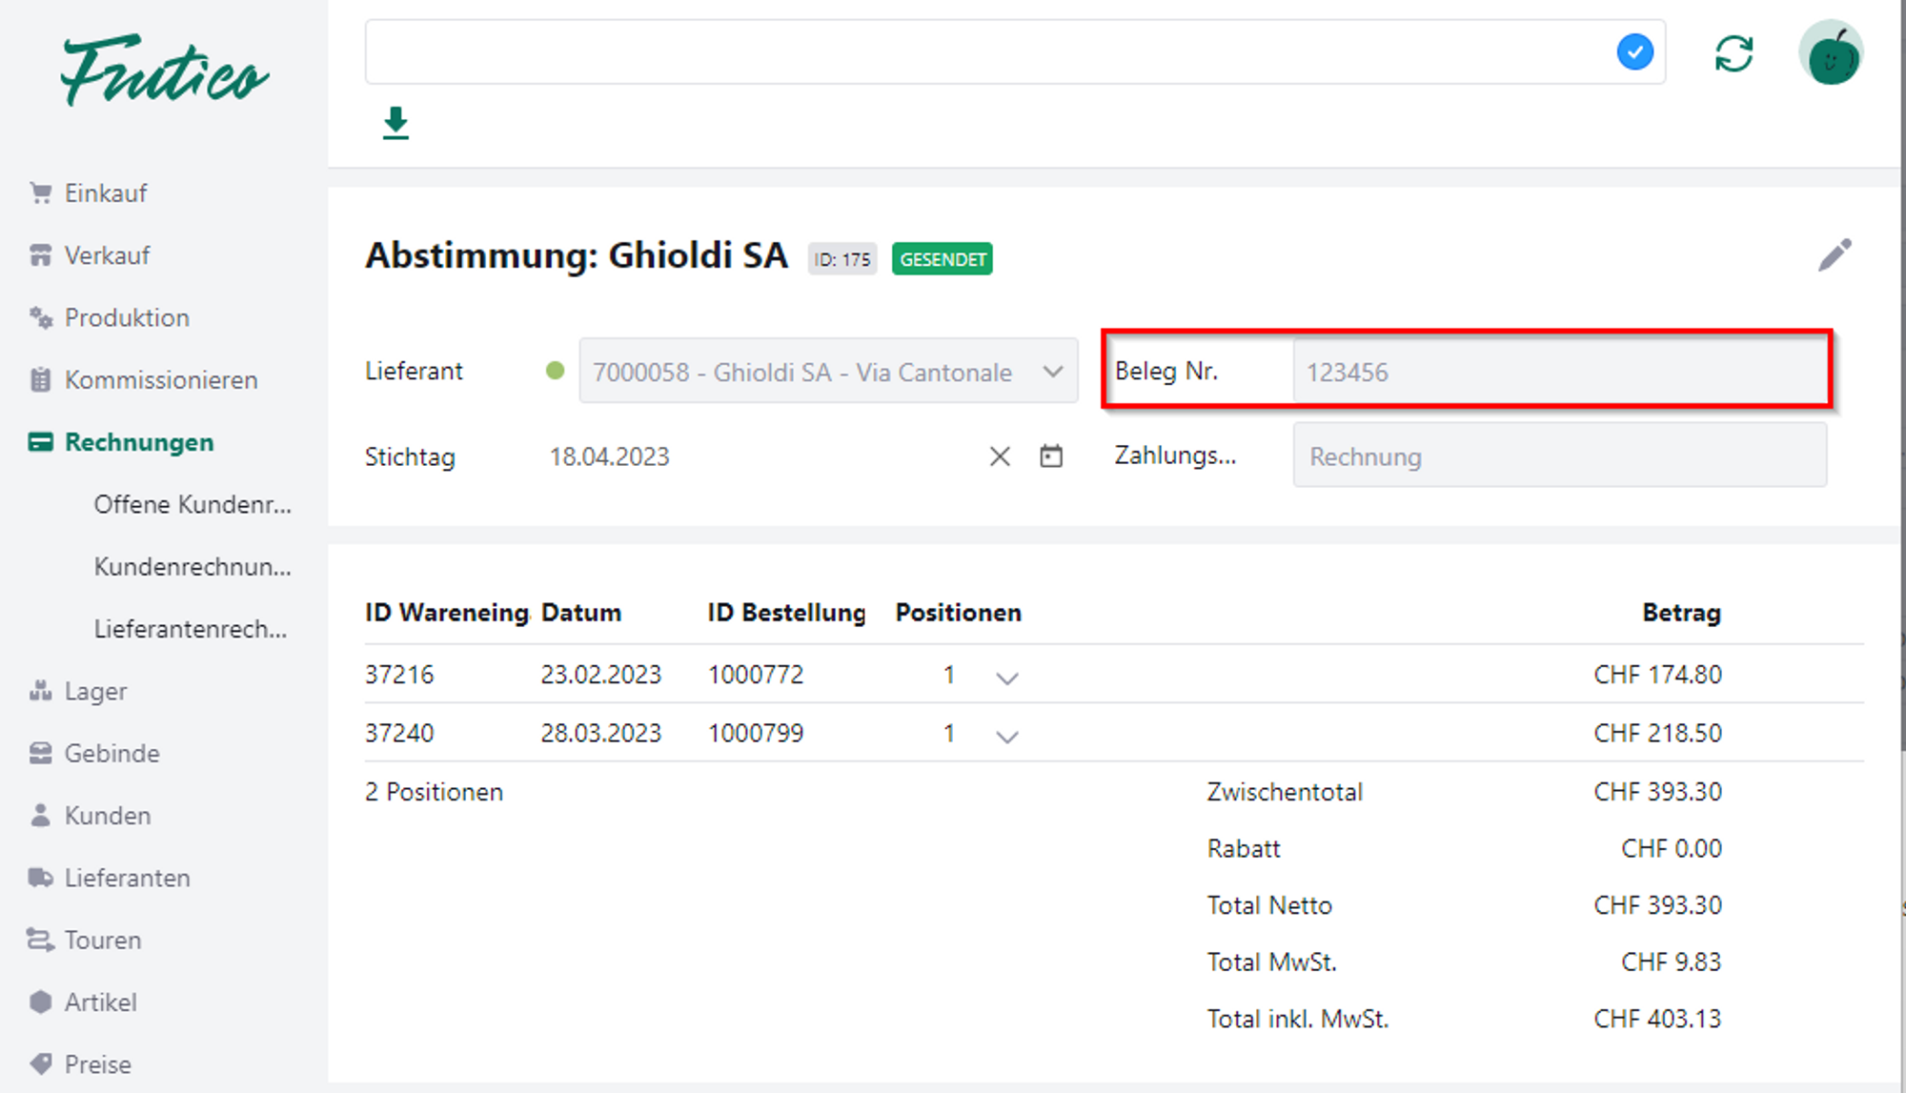
Task: Click the Beleg Nr. input field
Action: (1558, 372)
